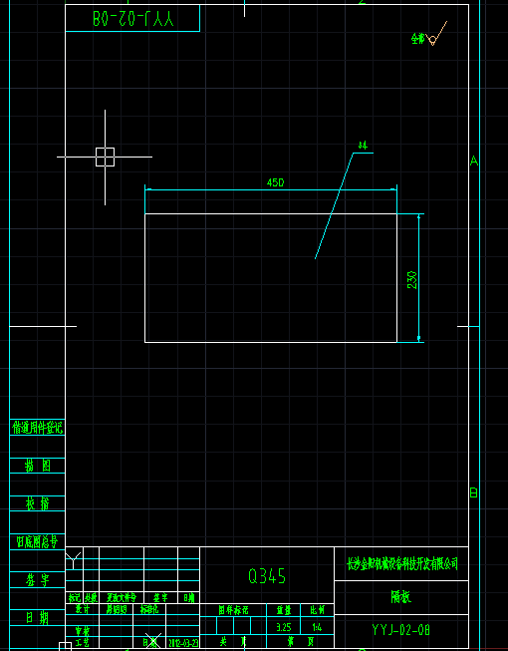Click the 工艺 label in title block
This screenshot has height=651, width=508.
click(x=82, y=643)
